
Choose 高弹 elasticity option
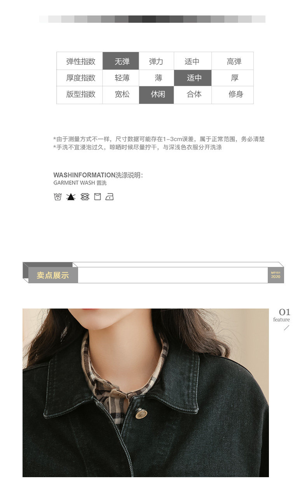coord(233,61)
